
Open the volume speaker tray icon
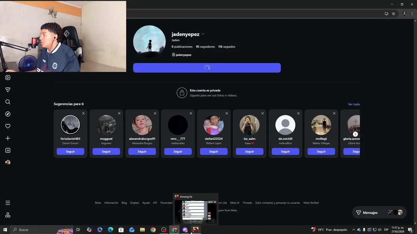380,230
